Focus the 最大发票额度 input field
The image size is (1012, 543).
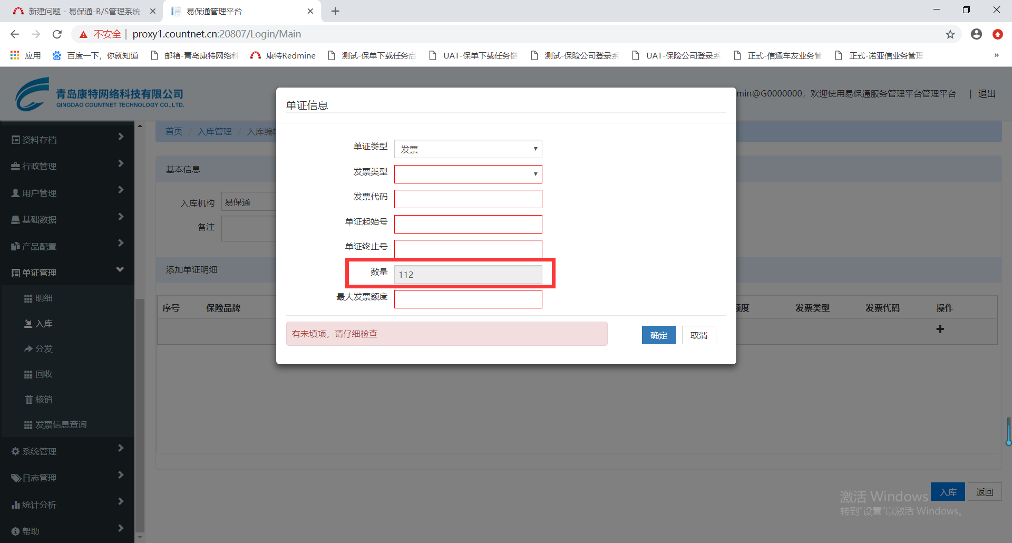coord(468,299)
